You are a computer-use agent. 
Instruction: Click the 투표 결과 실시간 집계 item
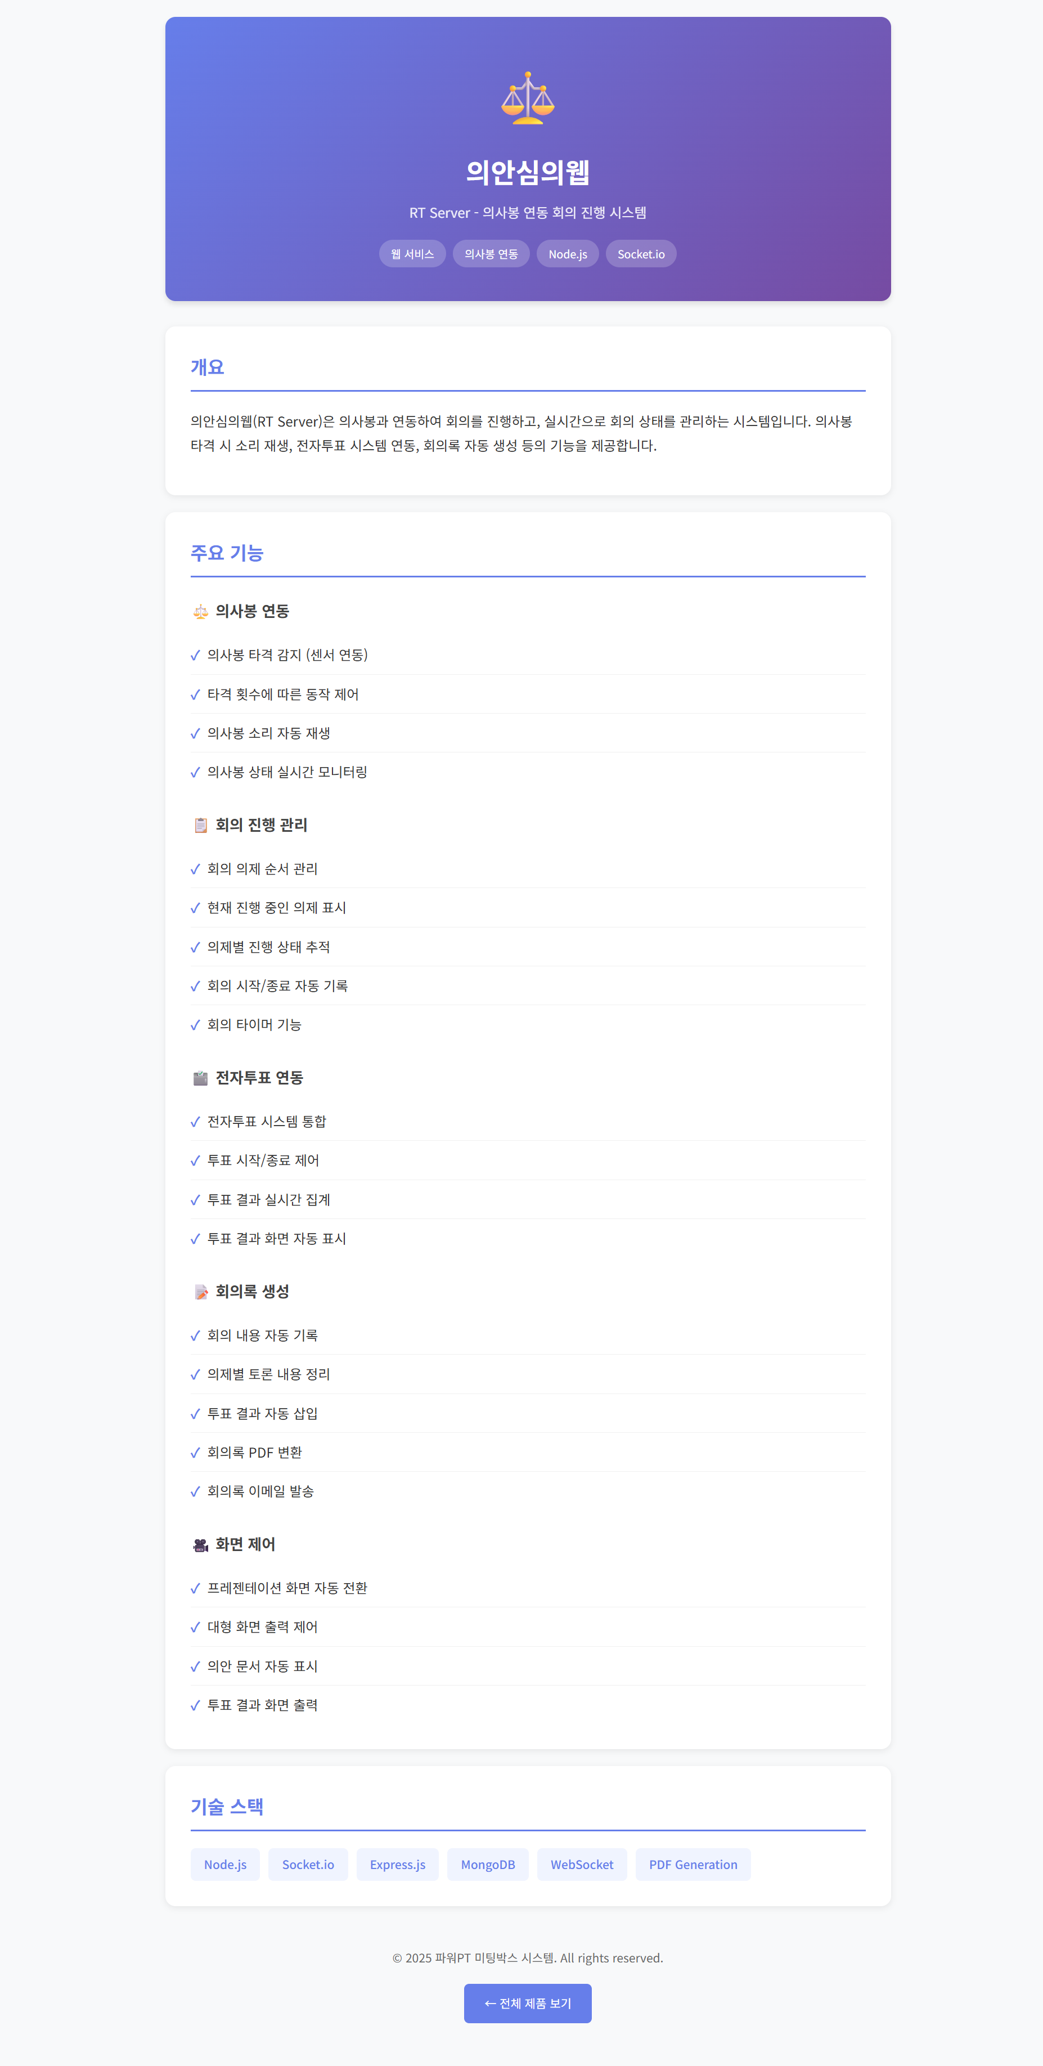[268, 1200]
